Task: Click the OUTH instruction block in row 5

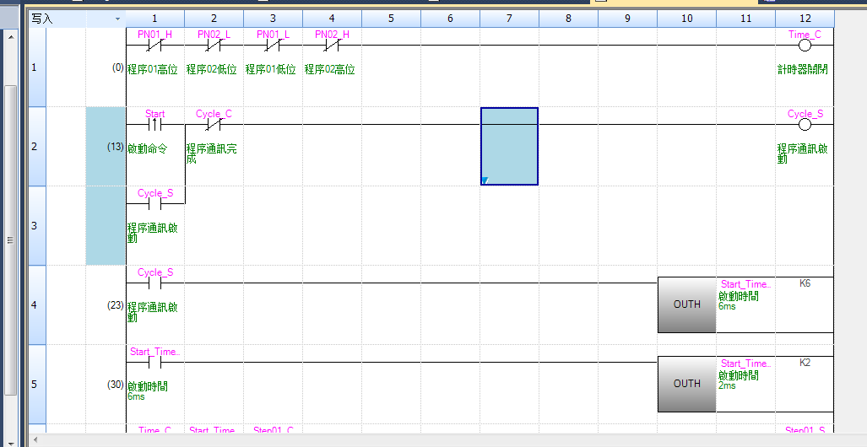Action: tap(686, 384)
